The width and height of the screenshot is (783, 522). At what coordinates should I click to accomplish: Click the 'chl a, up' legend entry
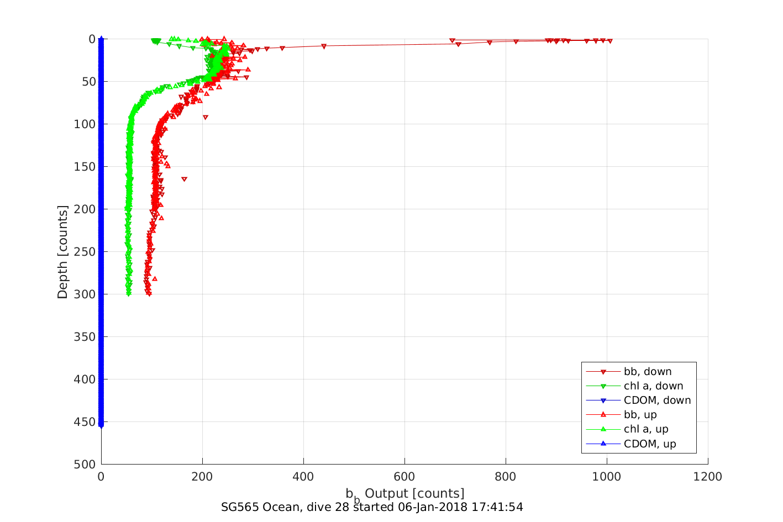click(x=627, y=429)
